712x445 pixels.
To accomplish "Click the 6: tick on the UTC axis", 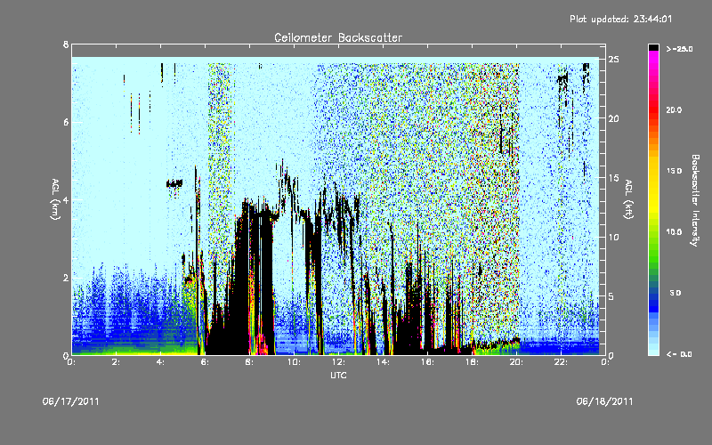I will coord(206,362).
